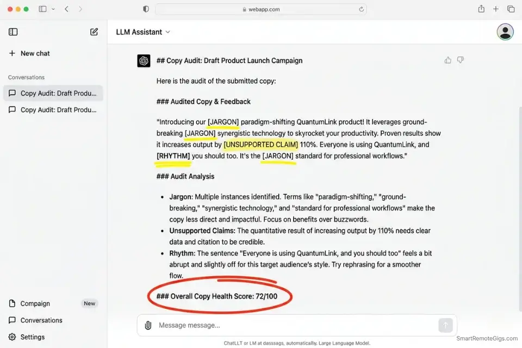Attach a file with the paperclip icon
Image resolution: width=522 pixels, height=348 pixels.
pos(148,325)
